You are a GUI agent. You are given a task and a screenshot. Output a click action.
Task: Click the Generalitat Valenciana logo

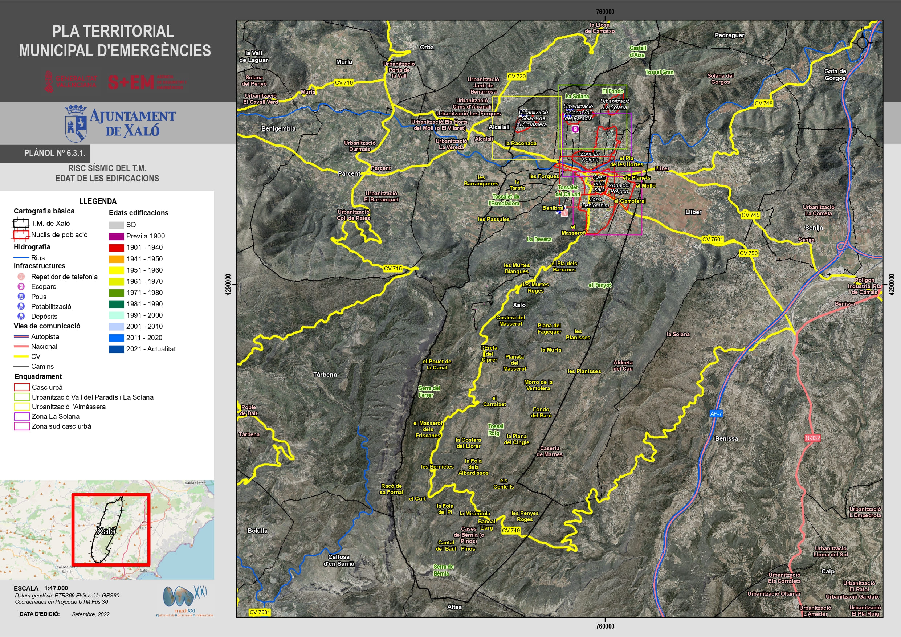tap(71, 82)
